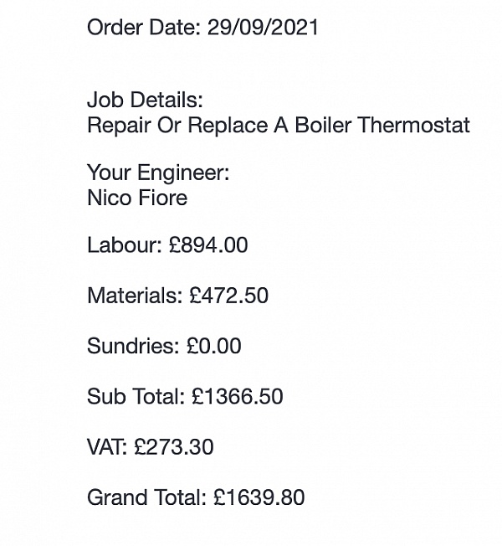502x546 pixels.
Task: Click the Sundries £0.00 line
Action: click(x=164, y=346)
